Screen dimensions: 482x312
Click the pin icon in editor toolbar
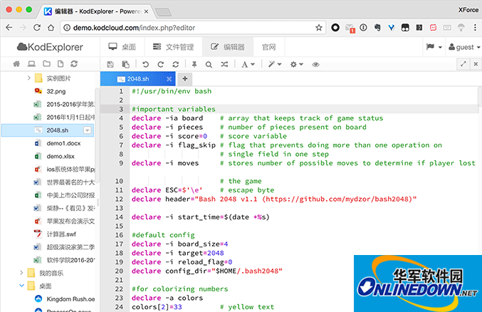pos(194,64)
